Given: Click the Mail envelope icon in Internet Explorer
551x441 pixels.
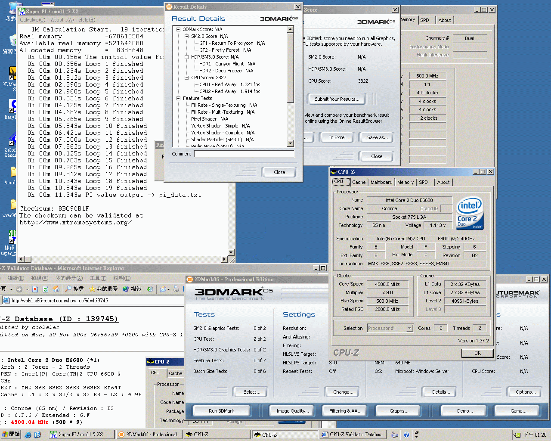Looking at the screenshot, I should 163,289.
